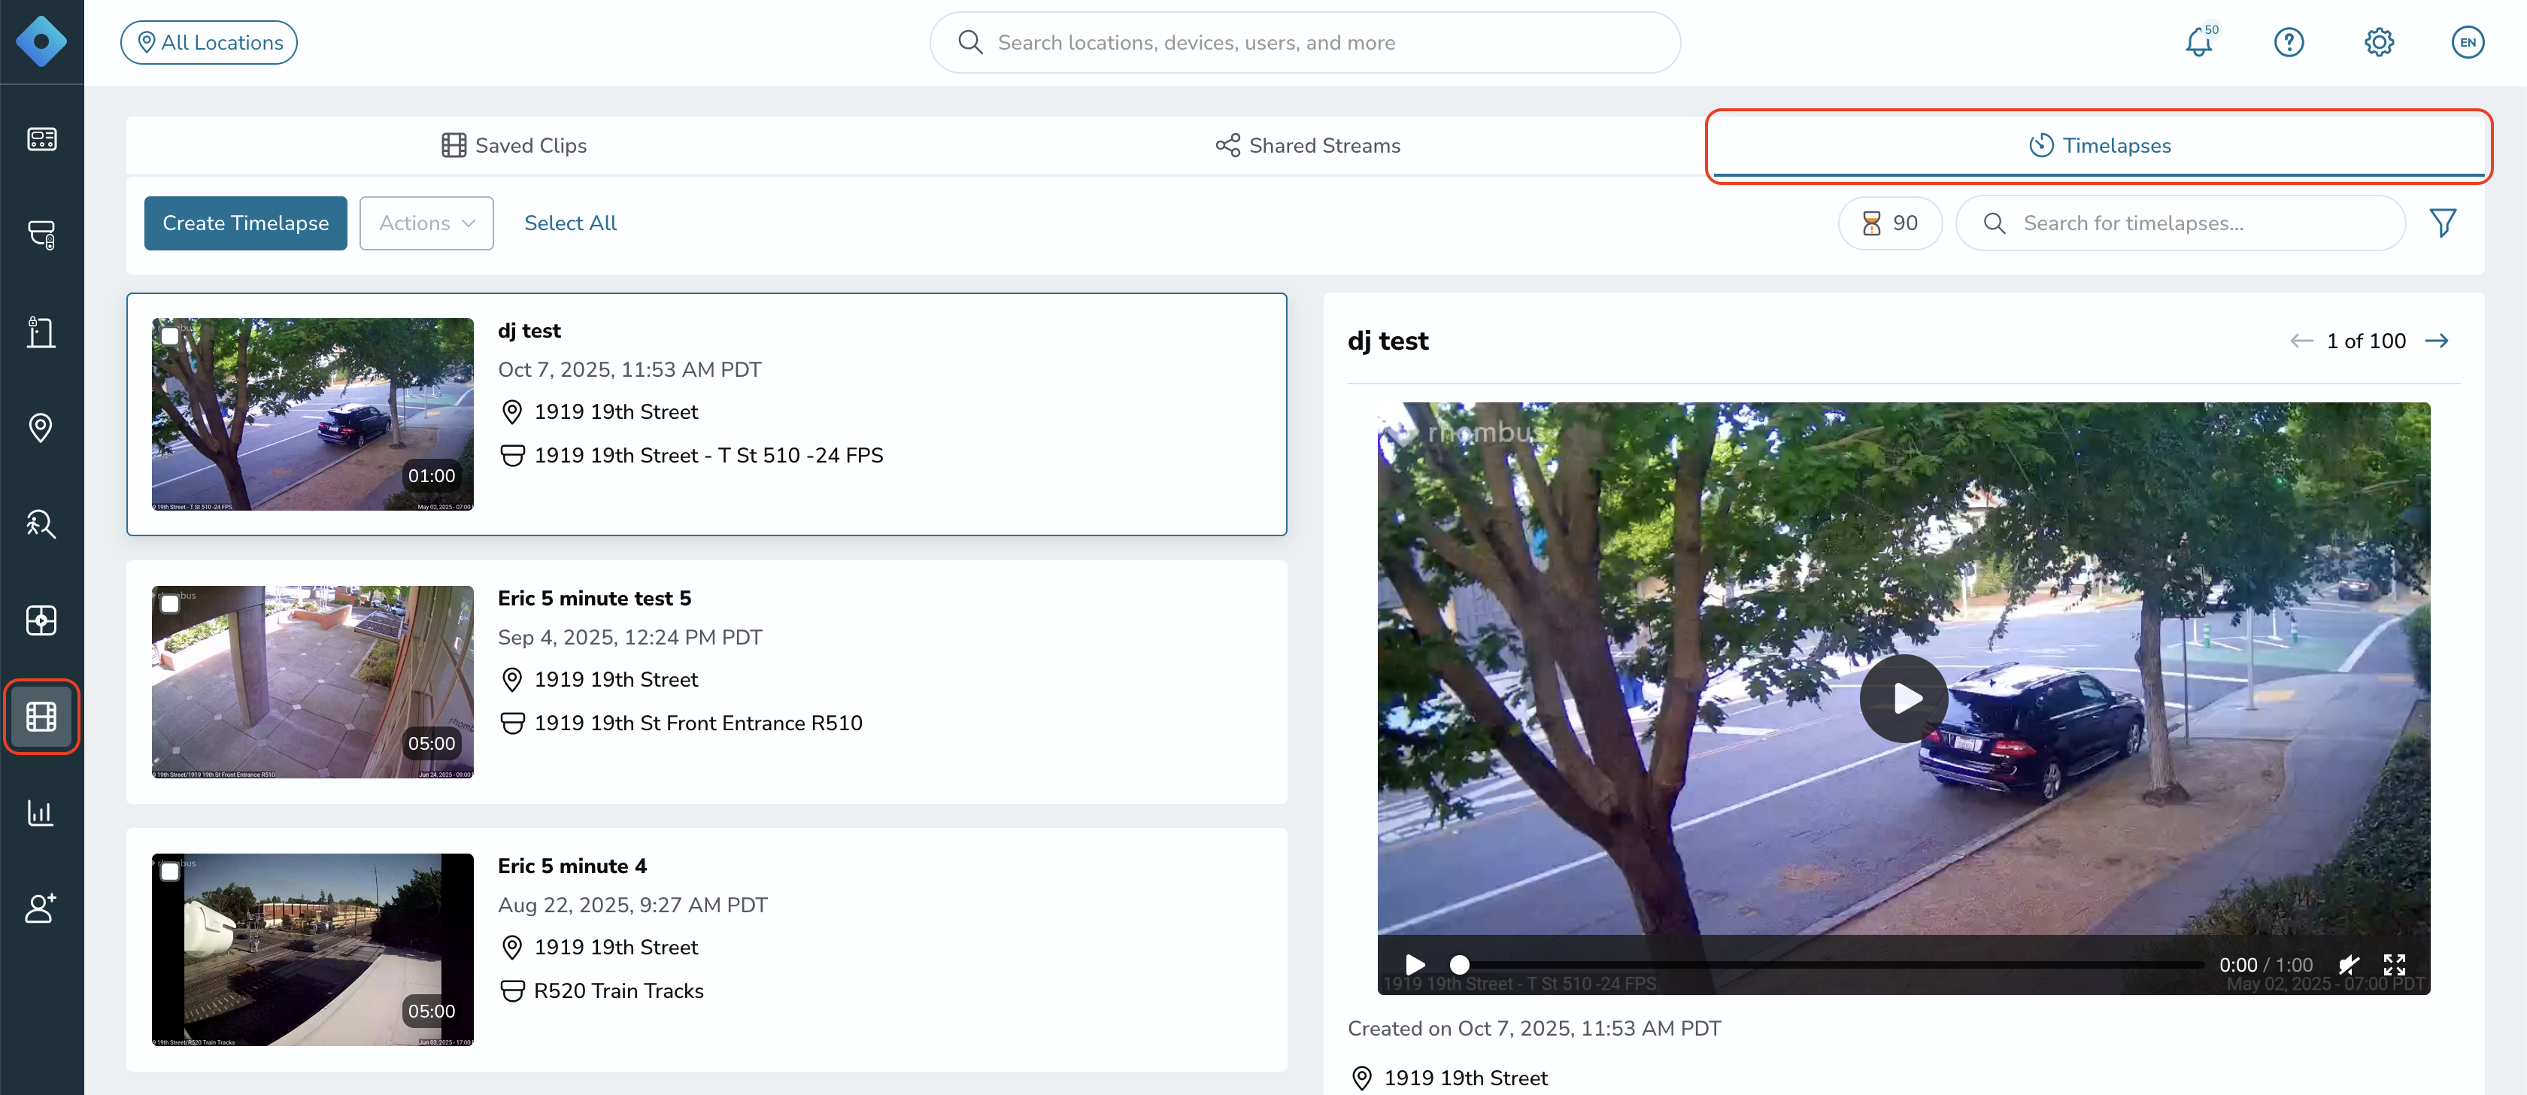Click camera icon in Eric 5 minute 4 card
Viewport: 2527px width, 1095px height.
512,991
